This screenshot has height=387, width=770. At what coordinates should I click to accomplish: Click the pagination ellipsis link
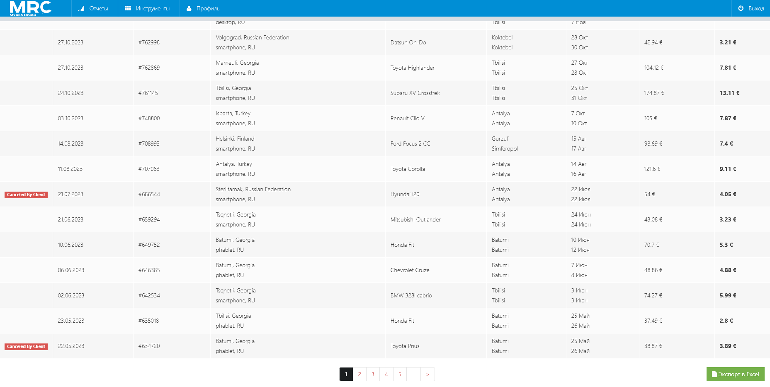pyautogui.click(x=413, y=374)
